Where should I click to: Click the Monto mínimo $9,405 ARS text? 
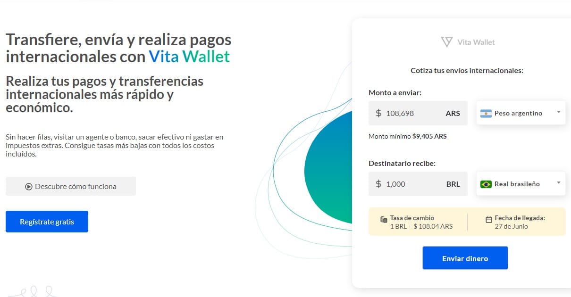tap(407, 136)
